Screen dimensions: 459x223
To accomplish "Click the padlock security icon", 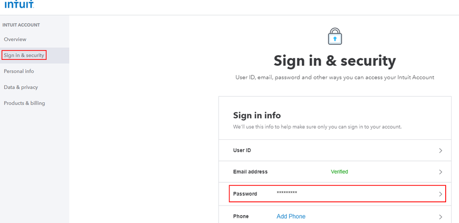I will click(x=335, y=36).
